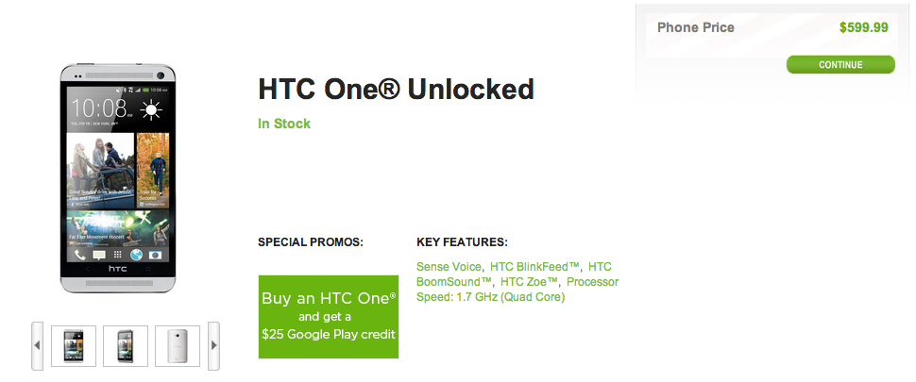Image resolution: width=916 pixels, height=382 pixels.
Task: Click the SPECIAL PROMOS heading
Action: tap(310, 242)
